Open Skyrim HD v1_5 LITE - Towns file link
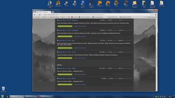This screenshot has width=175, height=98. (67, 52)
